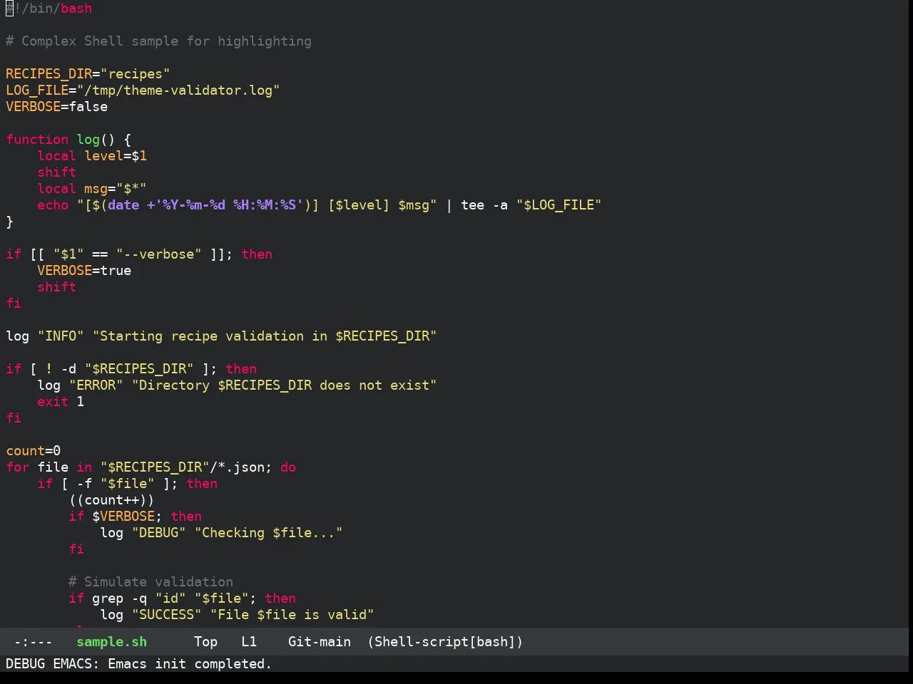The height and width of the screenshot is (684, 913).
Task: Click the sample.sh buffer name in mode line
Action: [111, 642]
